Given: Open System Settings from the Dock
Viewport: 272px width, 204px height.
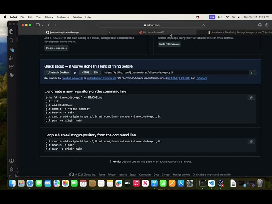Looking at the screenshot, I should pos(190,183).
